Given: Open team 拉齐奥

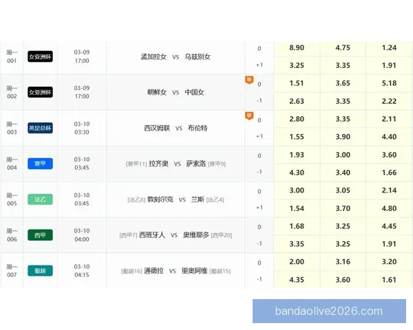Looking at the screenshot, I should click(x=158, y=164).
